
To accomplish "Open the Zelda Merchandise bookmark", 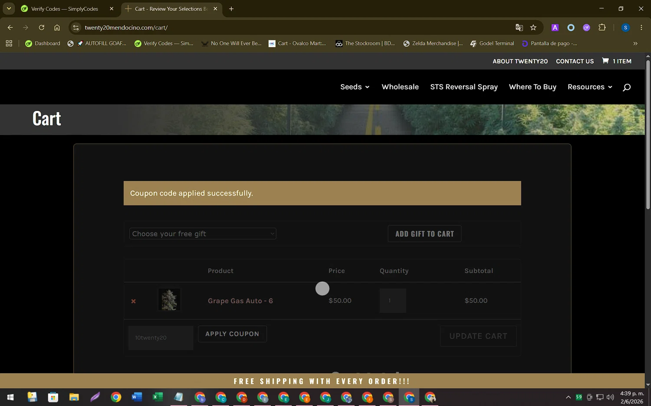I will 433,43.
